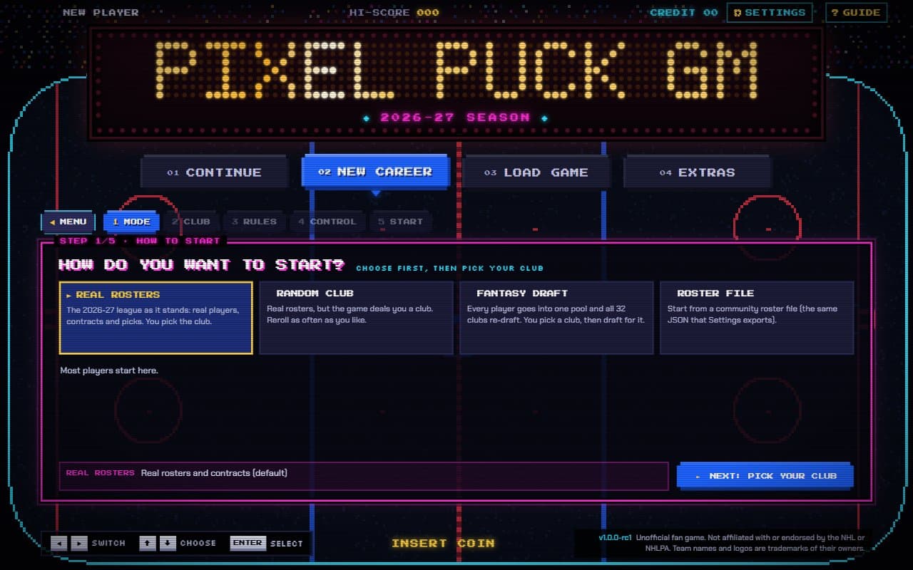Choose the Real Rosters start mode card
Image resolution: width=913 pixels, height=570 pixels.
pyautogui.click(x=156, y=318)
